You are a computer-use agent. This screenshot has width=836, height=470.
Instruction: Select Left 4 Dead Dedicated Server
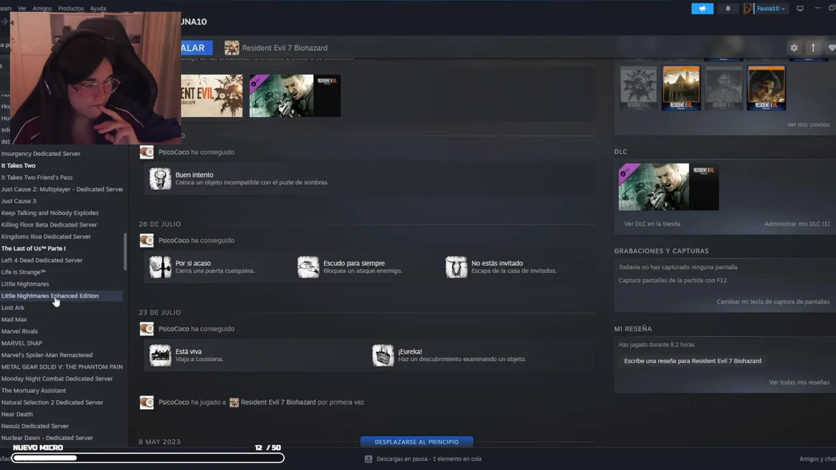(42, 260)
